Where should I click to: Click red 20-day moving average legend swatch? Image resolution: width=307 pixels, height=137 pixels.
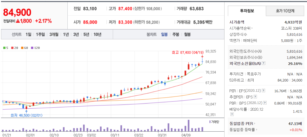point(13,48)
